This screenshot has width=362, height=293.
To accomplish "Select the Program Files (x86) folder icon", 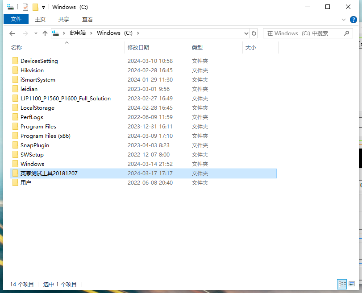I will click(x=15, y=136).
